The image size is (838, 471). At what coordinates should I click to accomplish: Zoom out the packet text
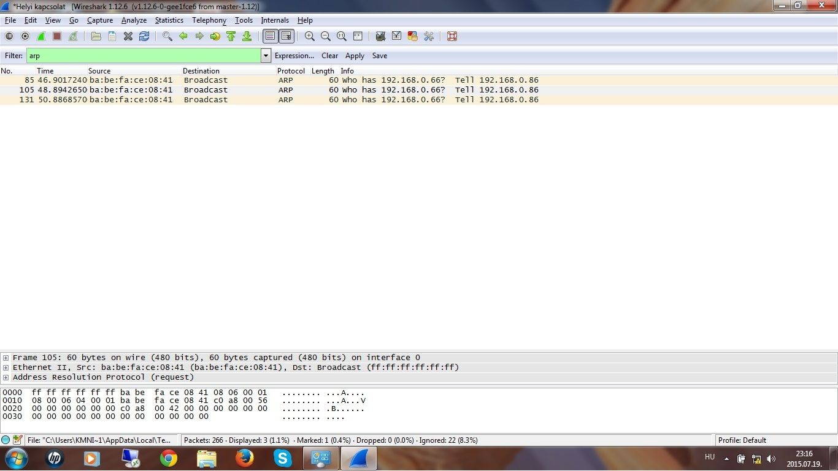(x=326, y=36)
